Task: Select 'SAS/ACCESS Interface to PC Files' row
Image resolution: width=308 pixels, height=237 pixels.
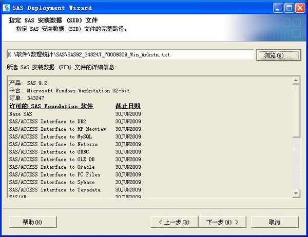Action: 75,175
